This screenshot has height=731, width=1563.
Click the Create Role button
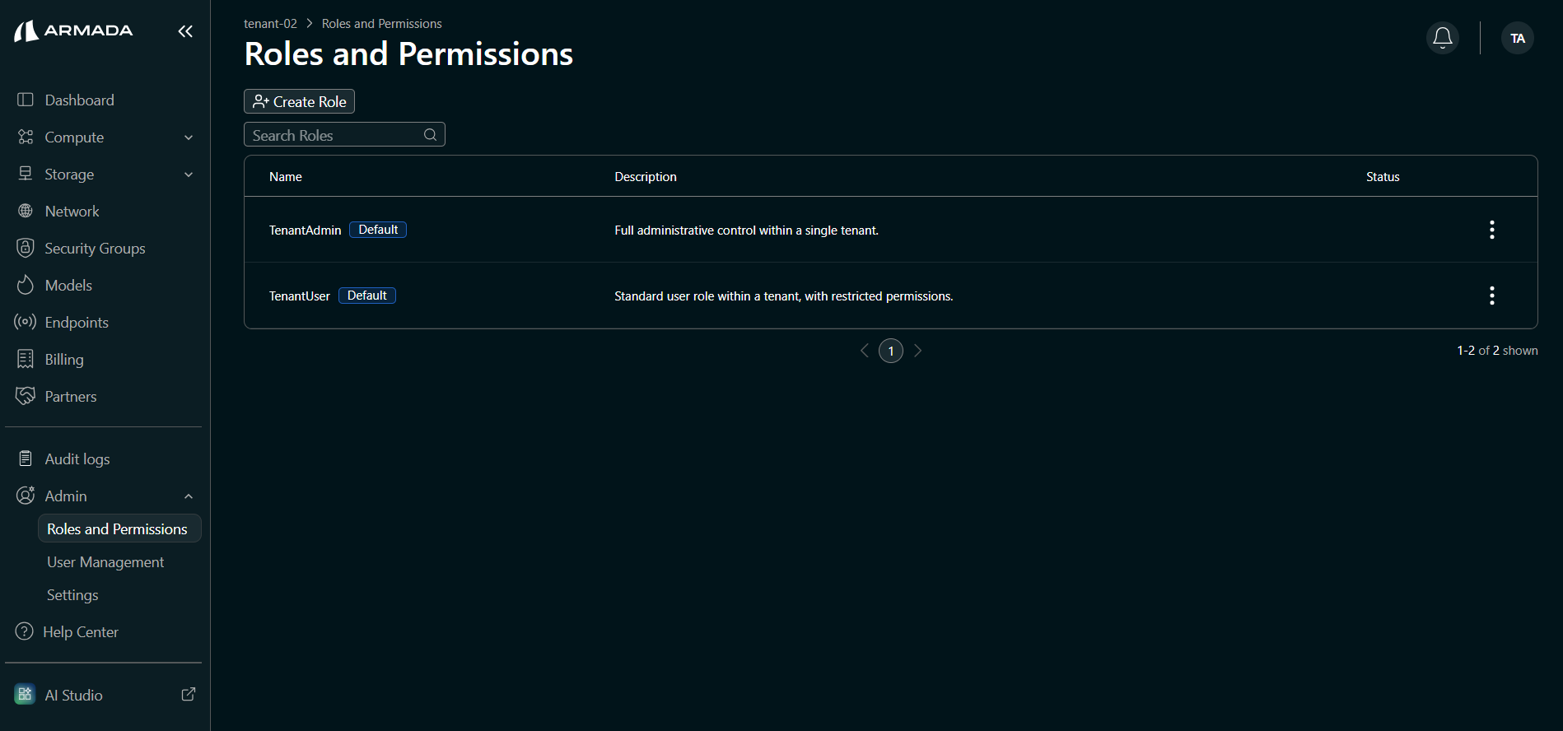(x=300, y=101)
